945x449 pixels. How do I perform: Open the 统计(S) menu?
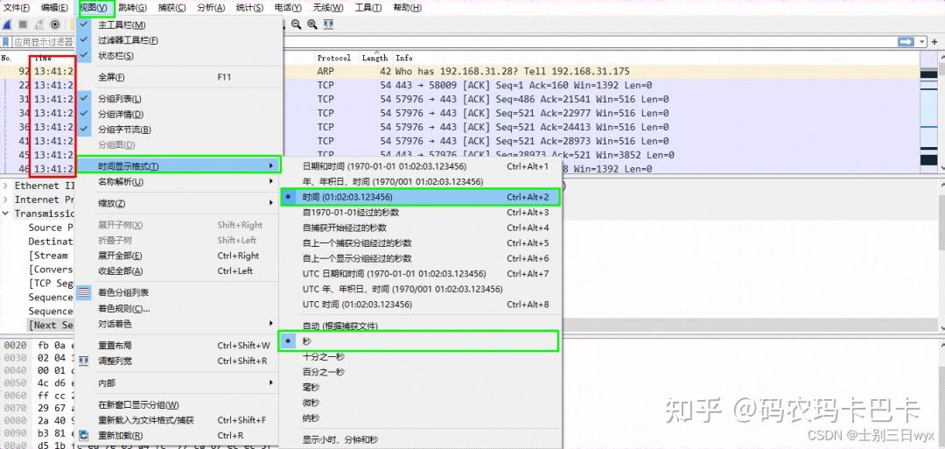249,8
